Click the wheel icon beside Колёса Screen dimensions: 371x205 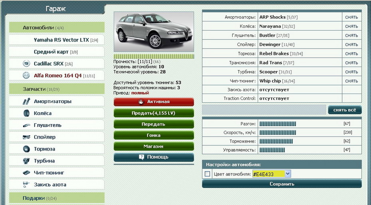(26, 113)
